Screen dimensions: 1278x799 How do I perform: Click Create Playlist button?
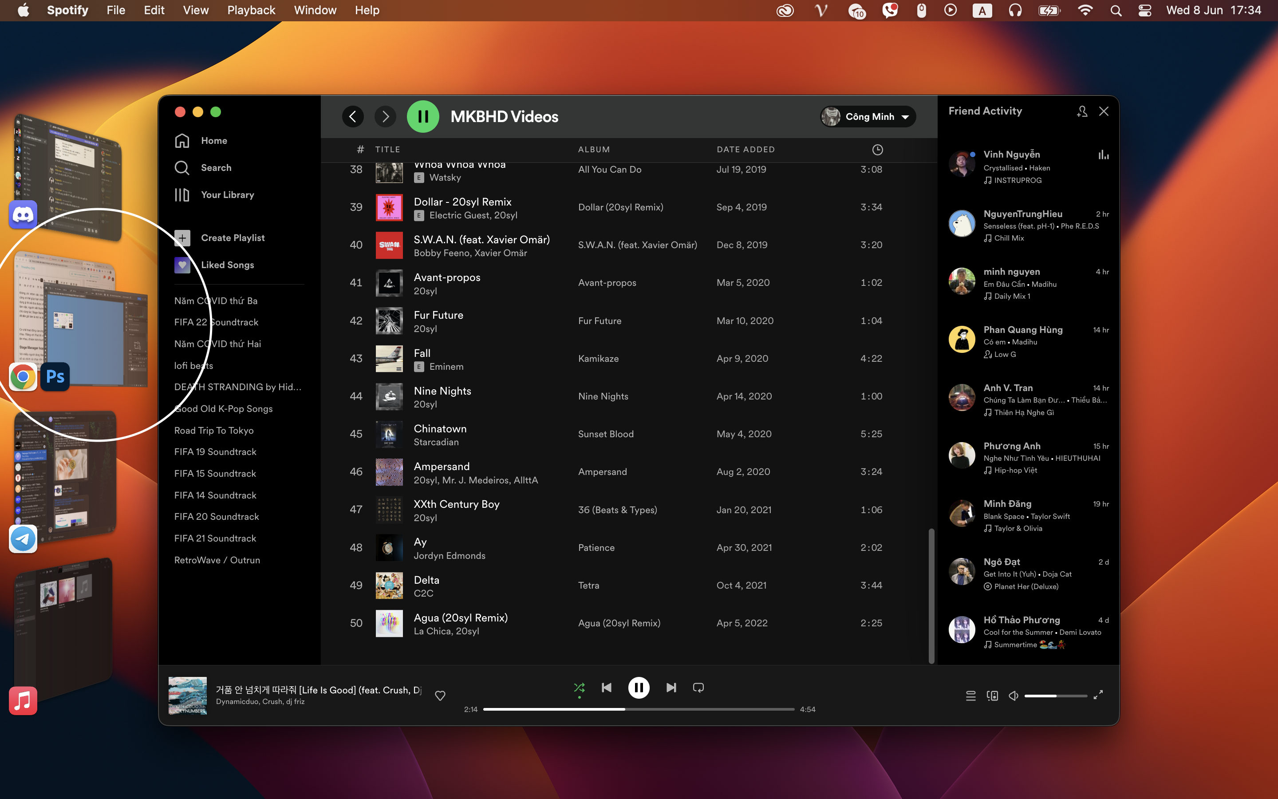233,237
